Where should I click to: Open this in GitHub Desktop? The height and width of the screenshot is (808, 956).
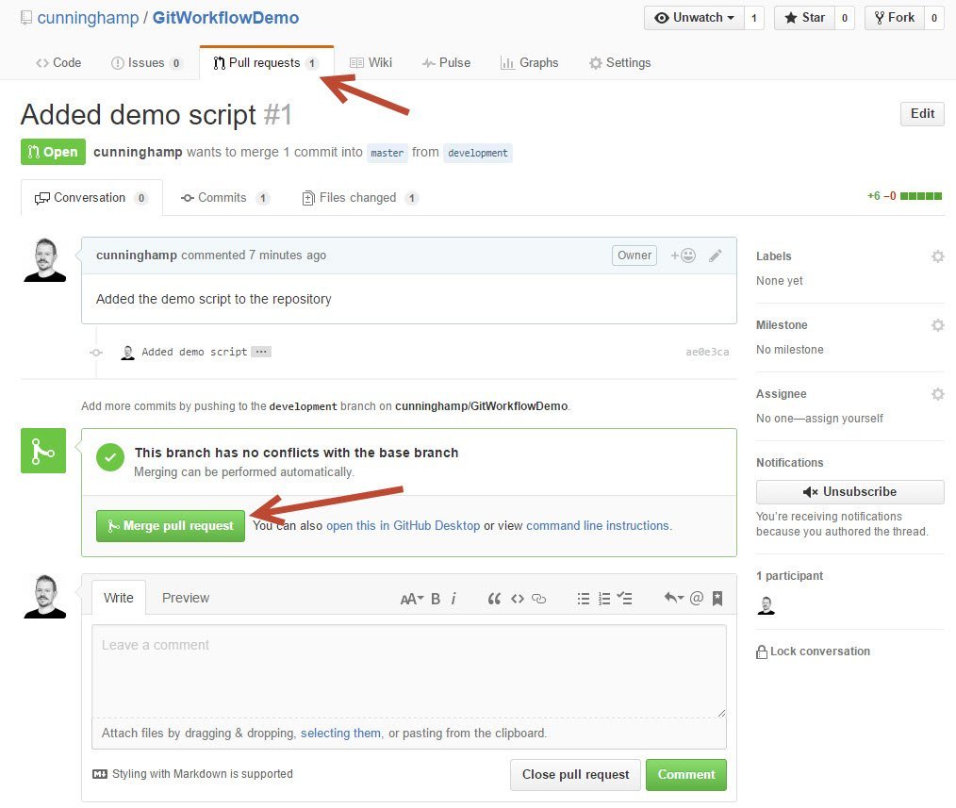(403, 526)
